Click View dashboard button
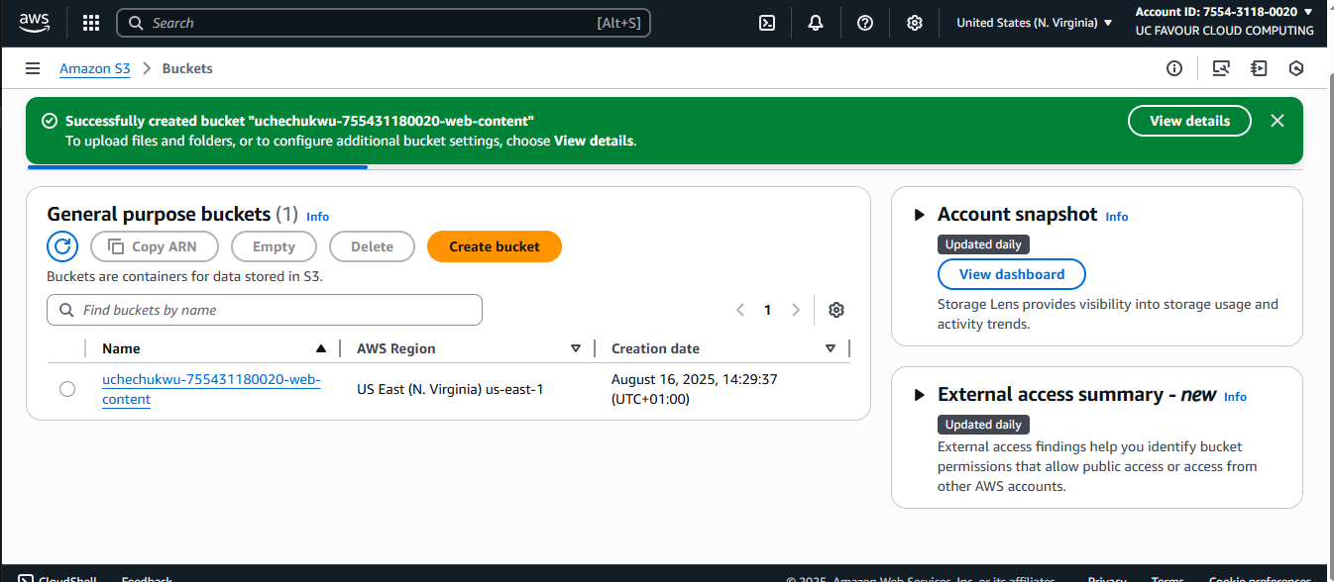This screenshot has height=582, width=1334. tap(1012, 274)
